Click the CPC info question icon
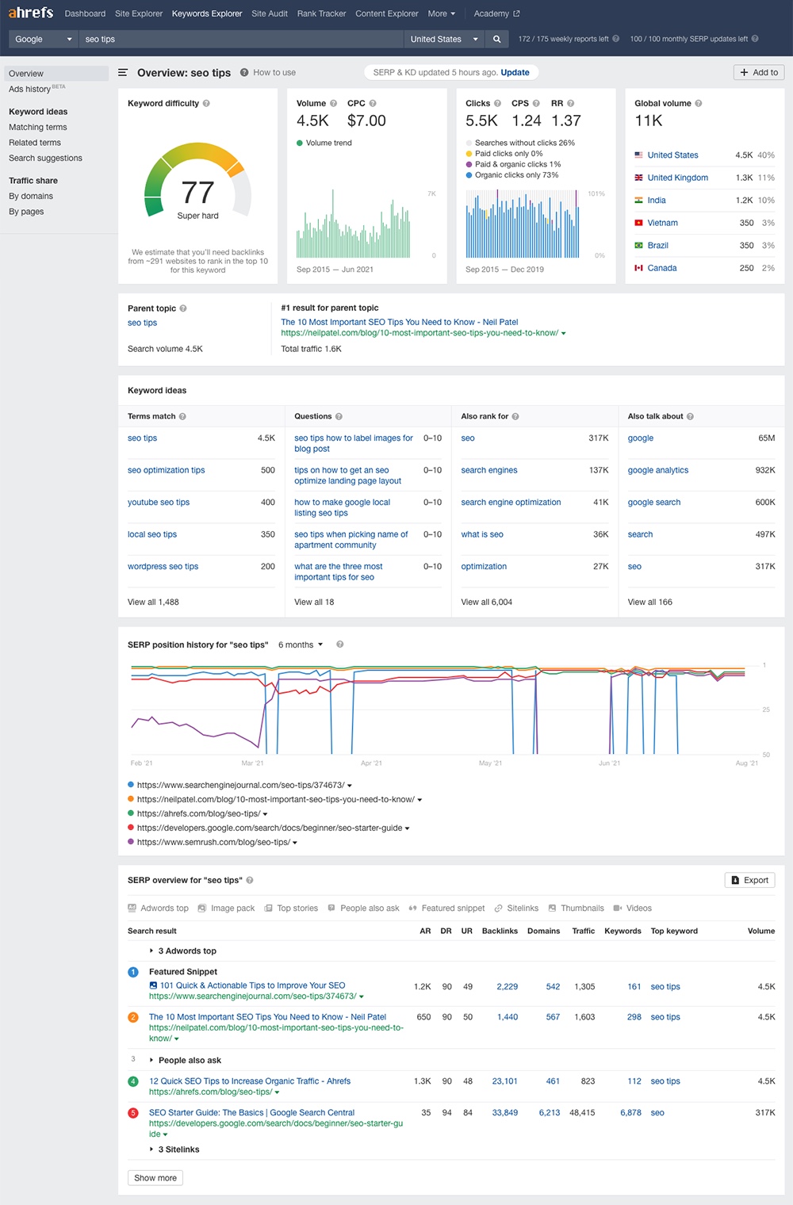 click(x=373, y=103)
